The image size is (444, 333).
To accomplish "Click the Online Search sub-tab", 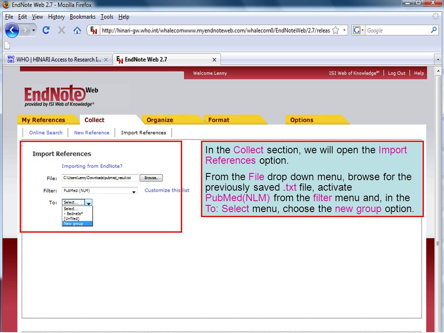I will (x=46, y=133).
